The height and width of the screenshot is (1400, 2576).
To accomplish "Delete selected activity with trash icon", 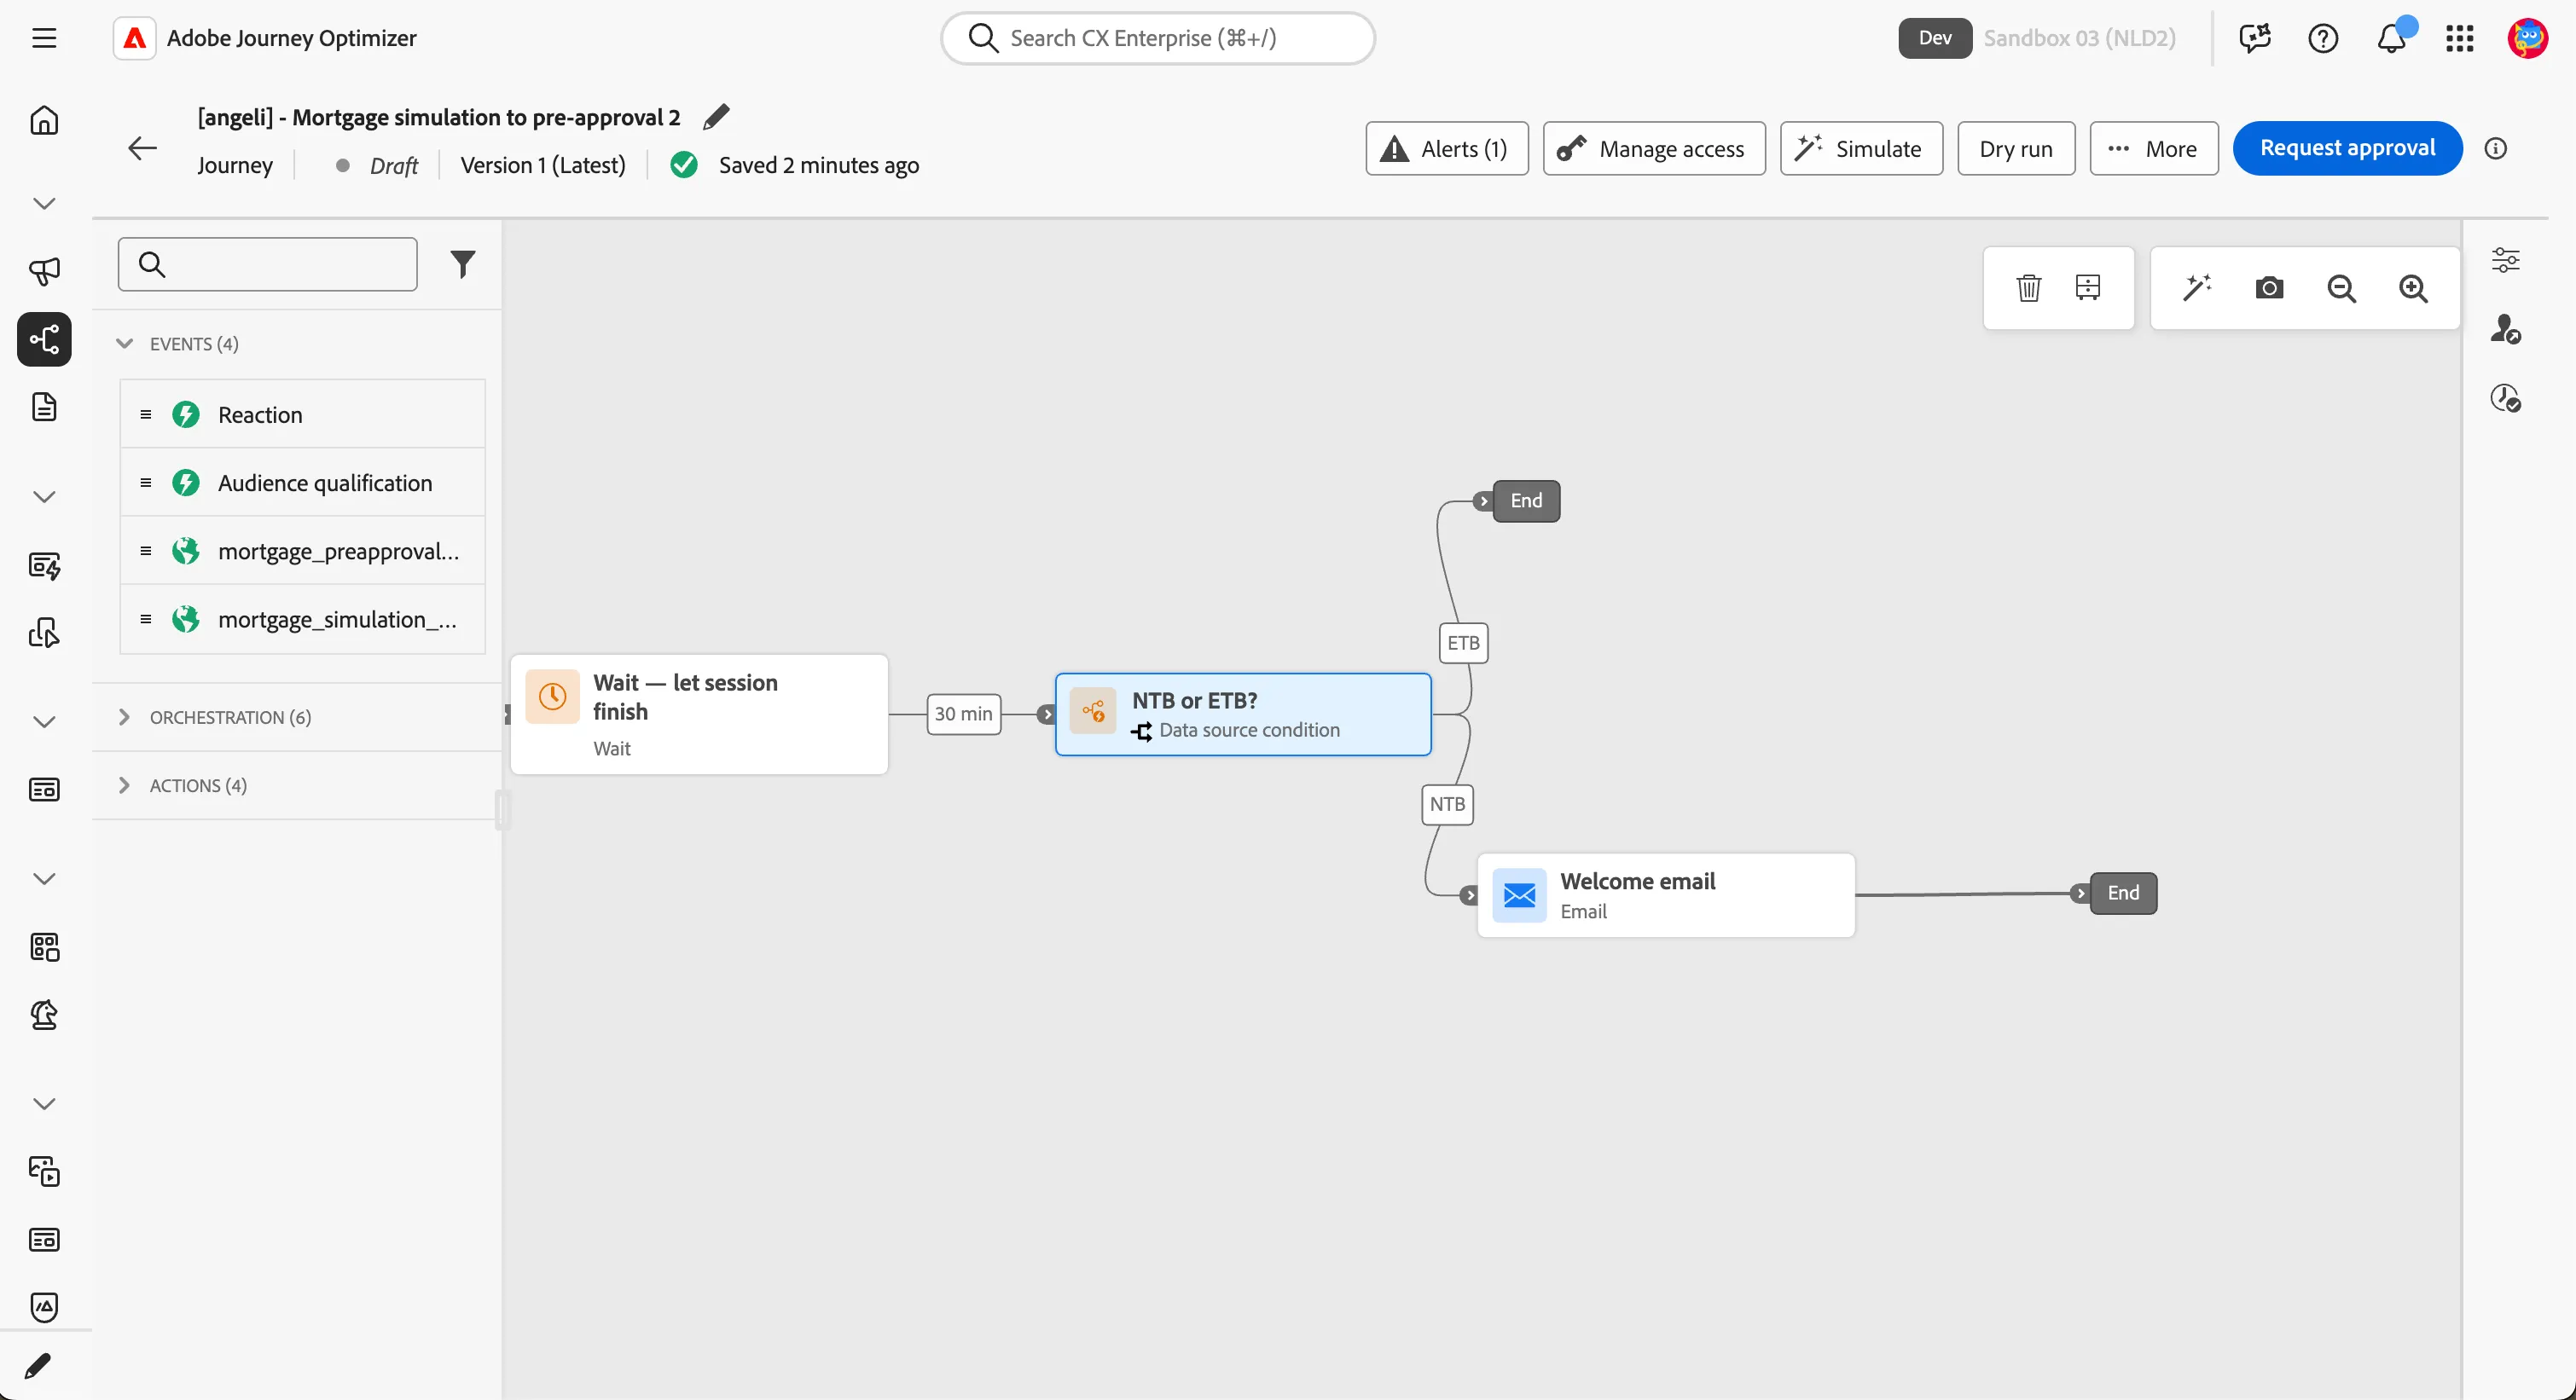I will pyautogui.click(x=2028, y=288).
